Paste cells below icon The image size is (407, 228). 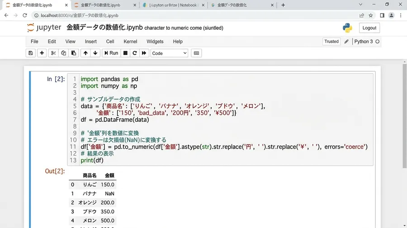(74, 53)
